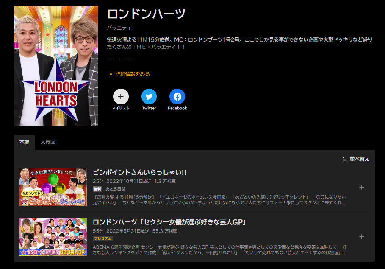Click the プレミアム badge on second episode
Image resolution: width=385 pixels, height=269 pixels.
pyautogui.click(x=103, y=238)
